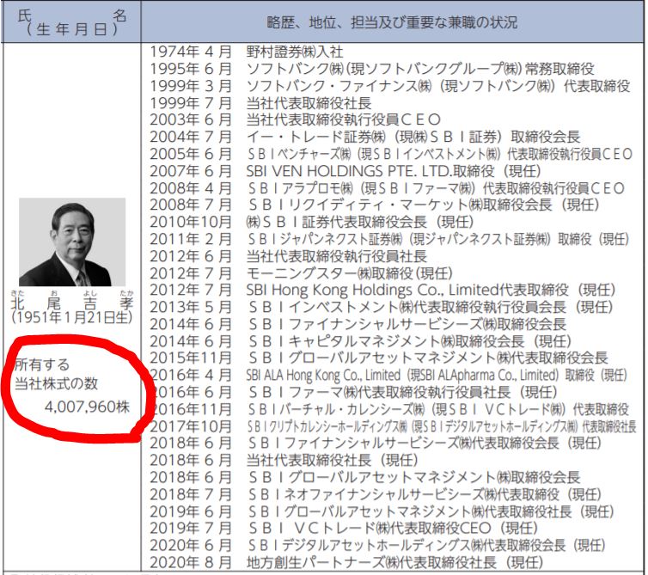Click the SBIベンチャーズ㈱ entry
The height and width of the screenshot is (575, 648).
[440, 154]
